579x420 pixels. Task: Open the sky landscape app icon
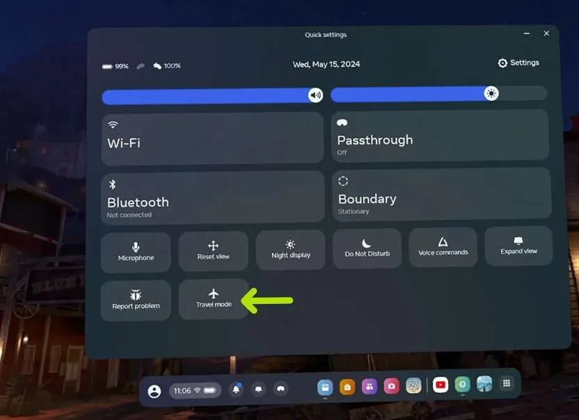click(484, 384)
